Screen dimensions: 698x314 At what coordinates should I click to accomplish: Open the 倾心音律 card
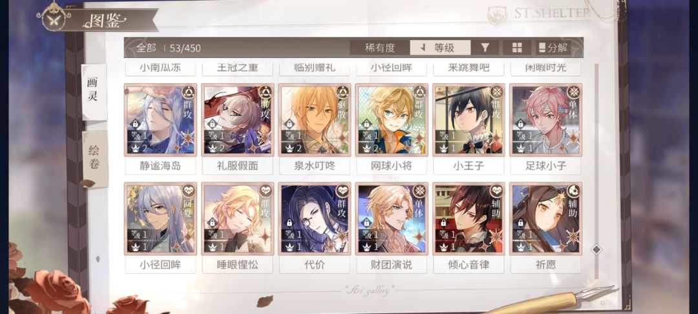tap(469, 219)
